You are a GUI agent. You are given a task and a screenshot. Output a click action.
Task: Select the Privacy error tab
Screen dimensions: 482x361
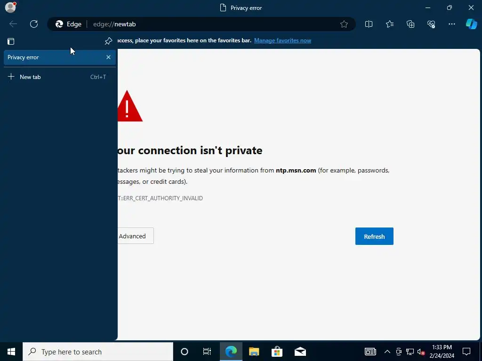click(x=60, y=57)
